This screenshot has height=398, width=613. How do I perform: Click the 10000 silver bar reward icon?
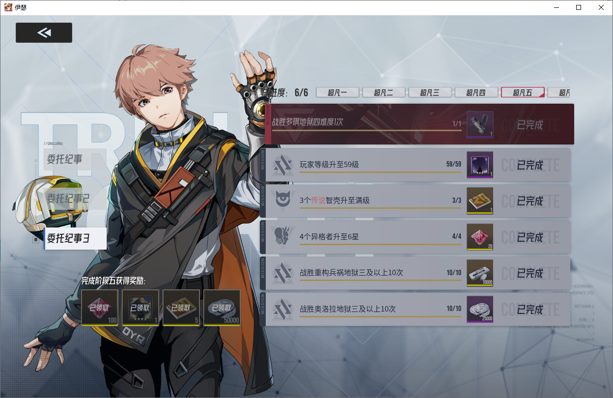(480, 273)
